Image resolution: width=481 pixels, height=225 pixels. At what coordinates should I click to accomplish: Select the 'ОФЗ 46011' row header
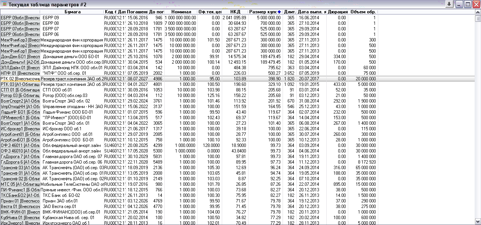(x=20, y=145)
